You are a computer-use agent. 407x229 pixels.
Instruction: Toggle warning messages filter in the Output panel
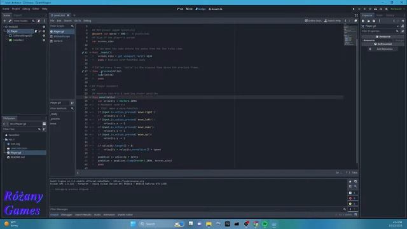coord(352,204)
